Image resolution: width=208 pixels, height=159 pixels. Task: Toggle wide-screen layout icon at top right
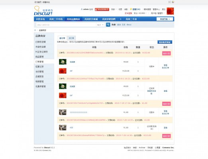click(169, 2)
